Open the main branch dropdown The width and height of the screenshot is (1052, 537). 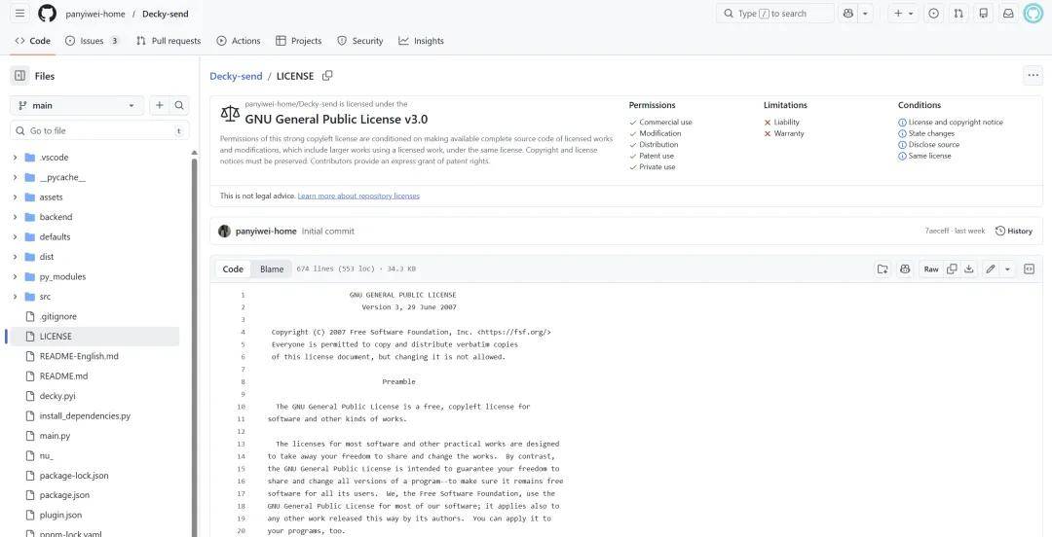(x=76, y=105)
